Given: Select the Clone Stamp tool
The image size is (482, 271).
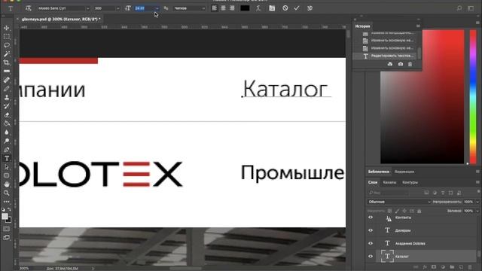Looking at the screenshot, I should (7, 97).
